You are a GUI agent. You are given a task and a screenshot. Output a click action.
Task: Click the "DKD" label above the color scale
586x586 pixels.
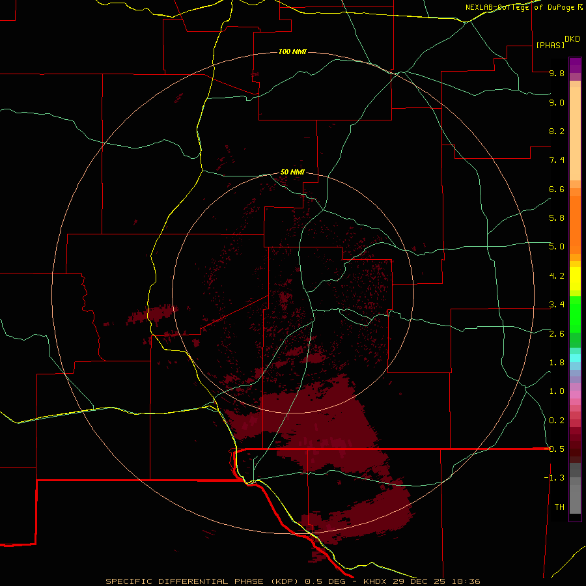572,38
